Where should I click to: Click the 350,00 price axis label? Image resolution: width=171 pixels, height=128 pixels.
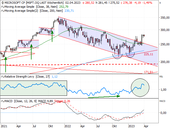(165, 18)
